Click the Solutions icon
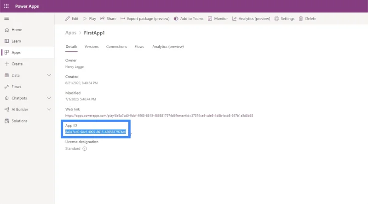This screenshot has height=204, width=368. click(7, 121)
